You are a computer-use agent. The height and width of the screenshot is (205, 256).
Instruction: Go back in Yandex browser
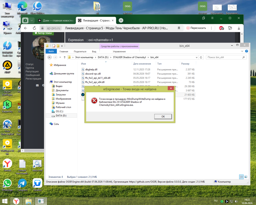26,28
